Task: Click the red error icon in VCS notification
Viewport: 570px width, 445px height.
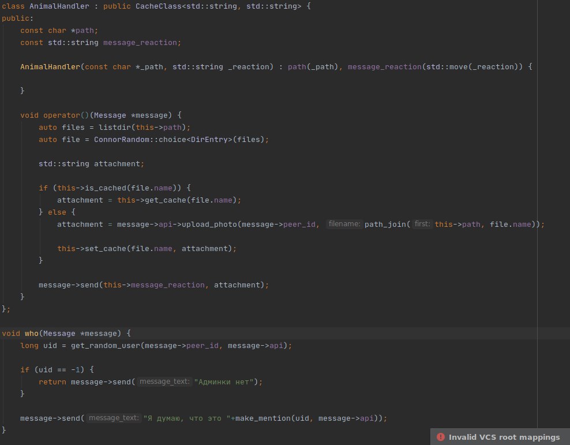Action: pos(441,437)
